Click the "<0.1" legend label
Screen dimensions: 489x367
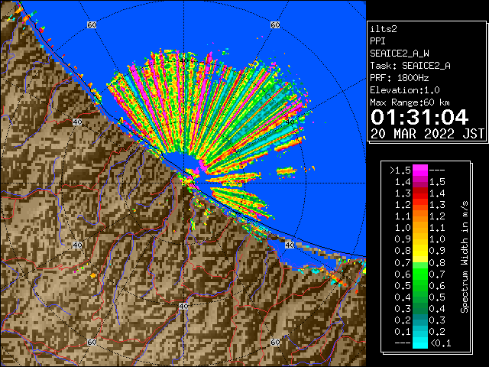click(440, 343)
